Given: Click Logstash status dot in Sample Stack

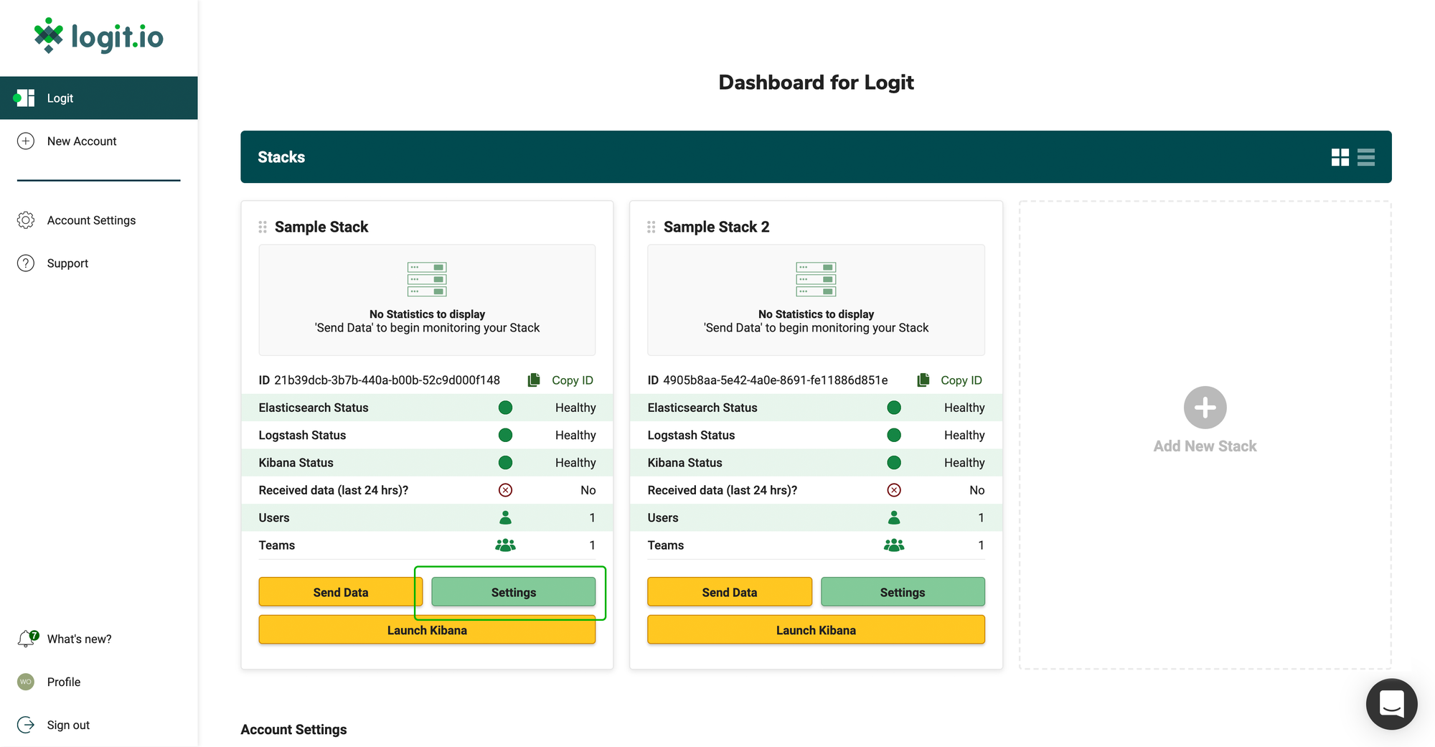Looking at the screenshot, I should click(x=505, y=435).
